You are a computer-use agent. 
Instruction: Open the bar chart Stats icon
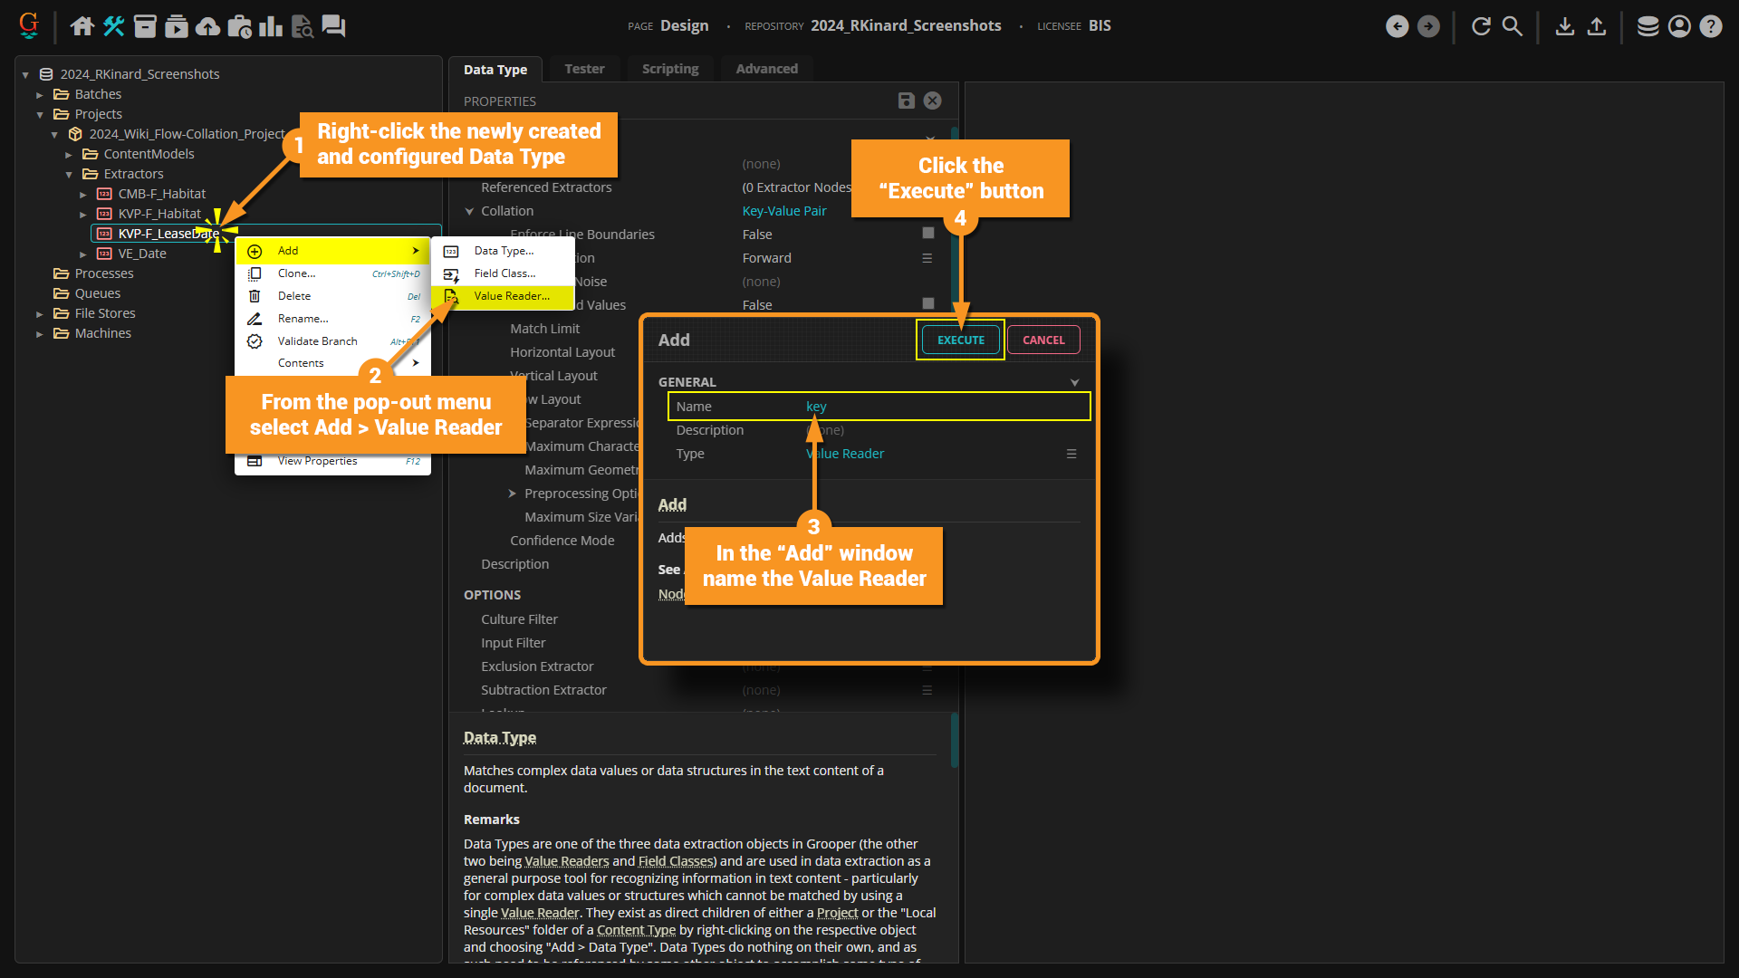(270, 26)
